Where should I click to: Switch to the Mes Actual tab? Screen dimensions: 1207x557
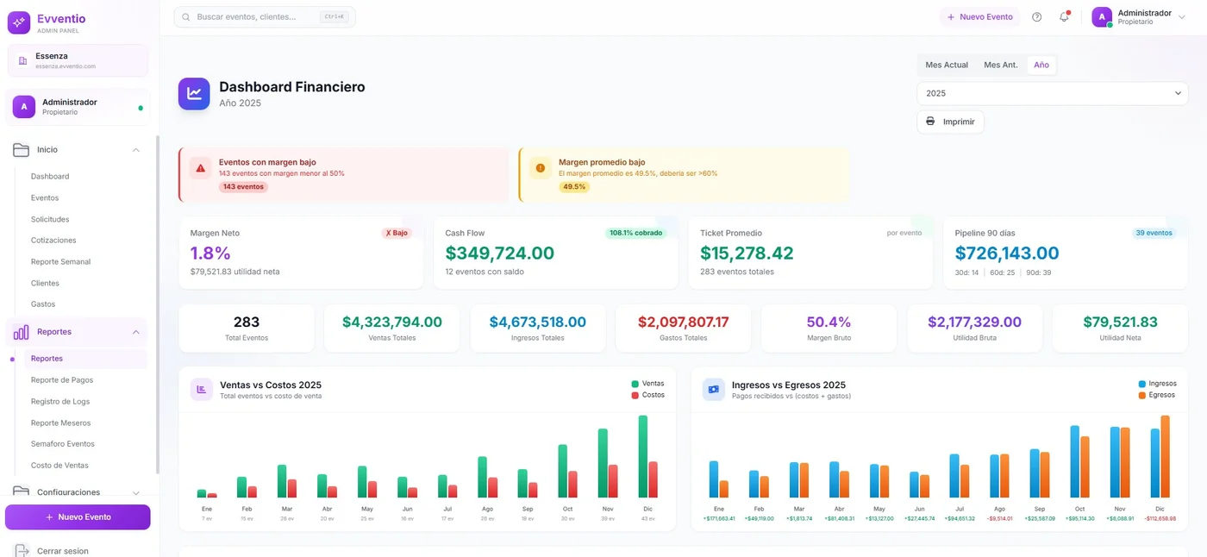pos(946,66)
